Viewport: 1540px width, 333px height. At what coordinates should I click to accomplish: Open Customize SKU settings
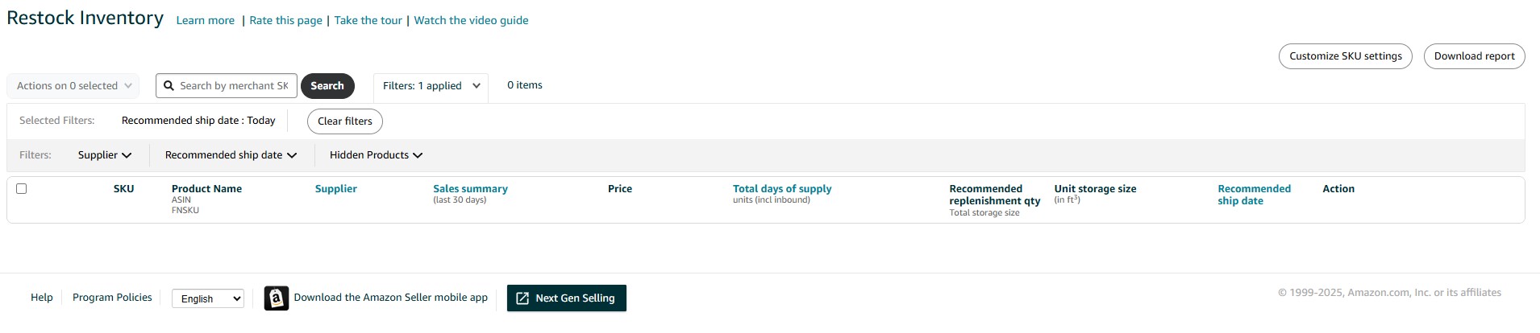click(1346, 56)
